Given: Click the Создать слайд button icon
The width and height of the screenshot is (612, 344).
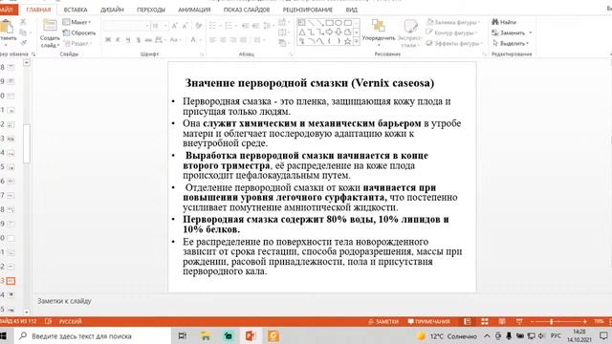Looking at the screenshot, I should [x=50, y=26].
